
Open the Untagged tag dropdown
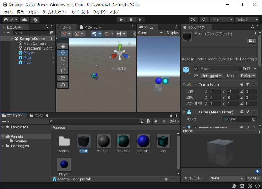point(211,76)
